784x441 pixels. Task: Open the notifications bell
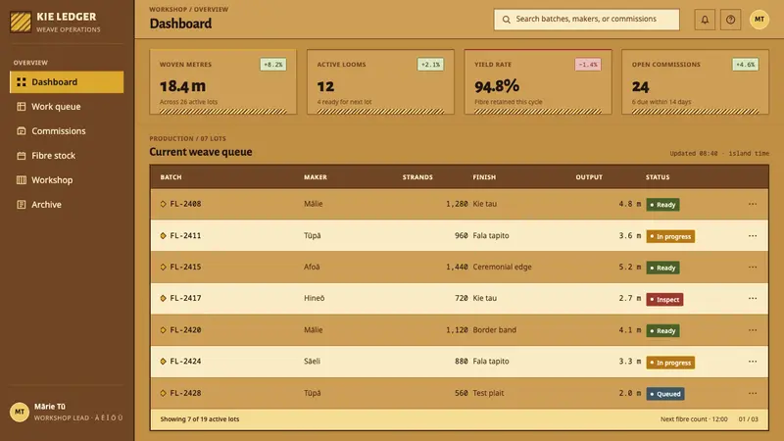705,20
